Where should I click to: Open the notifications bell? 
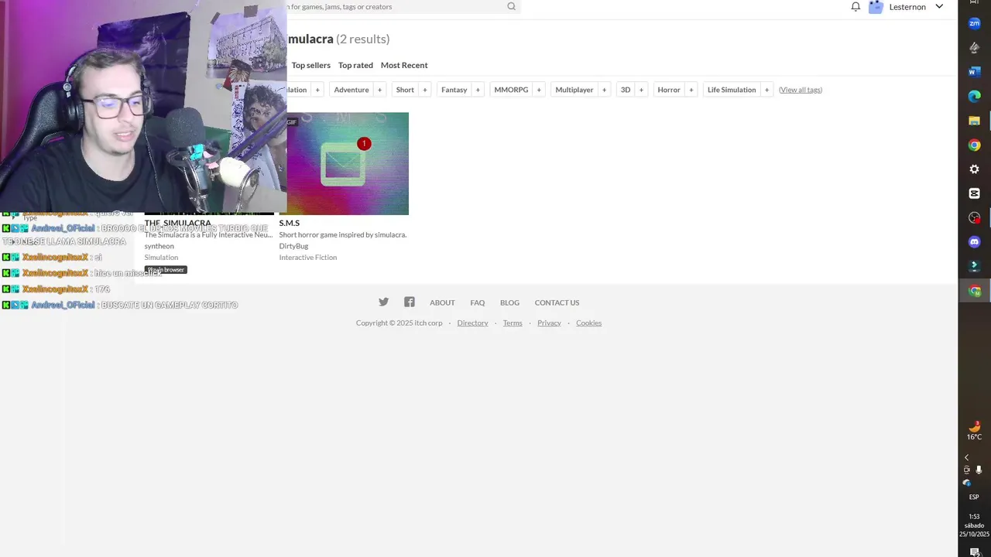pyautogui.click(x=856, y=7)
